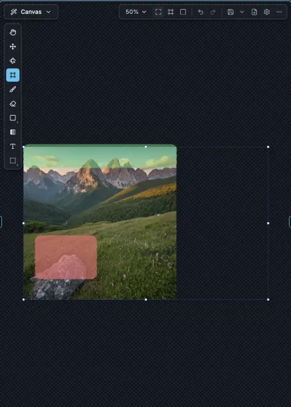
Task: Click the top-left bounding box handle
Action: pyautogui.click(x=24, y=147)
